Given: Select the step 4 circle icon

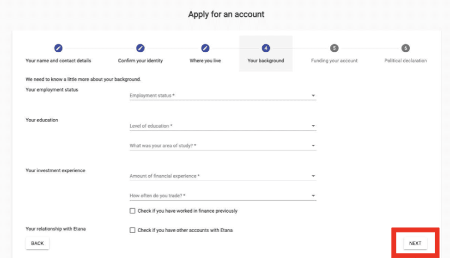Looking at the screenshot, I should click(x=266, y=48).
